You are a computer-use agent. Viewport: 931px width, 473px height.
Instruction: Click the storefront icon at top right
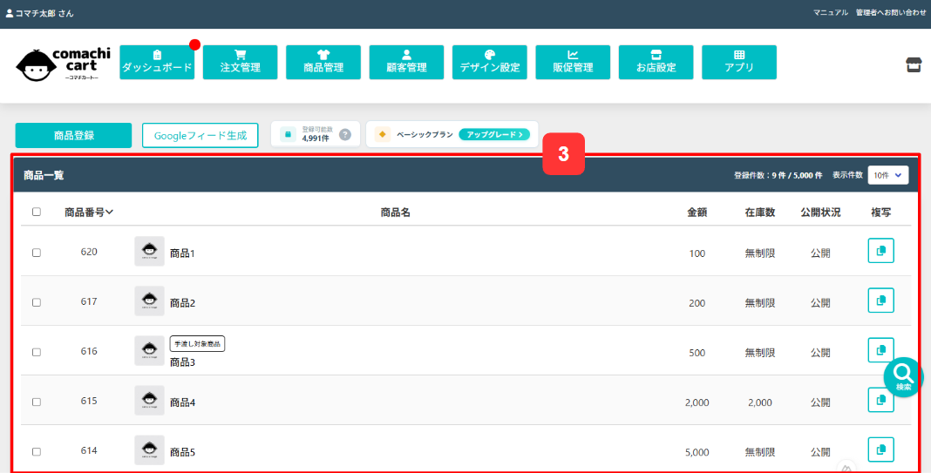[914, 64]
